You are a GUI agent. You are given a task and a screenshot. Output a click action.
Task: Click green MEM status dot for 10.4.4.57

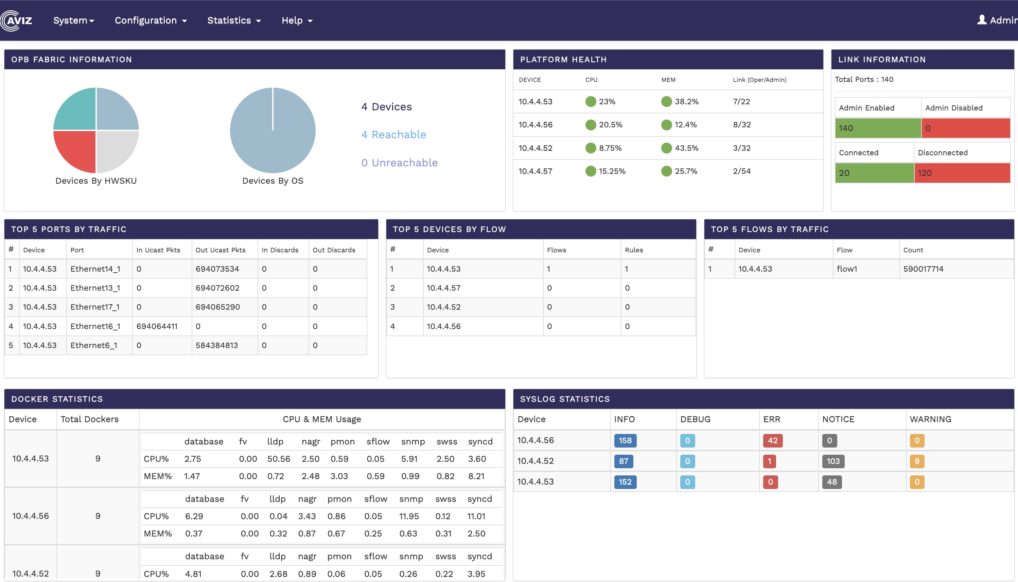coord(666,171)
